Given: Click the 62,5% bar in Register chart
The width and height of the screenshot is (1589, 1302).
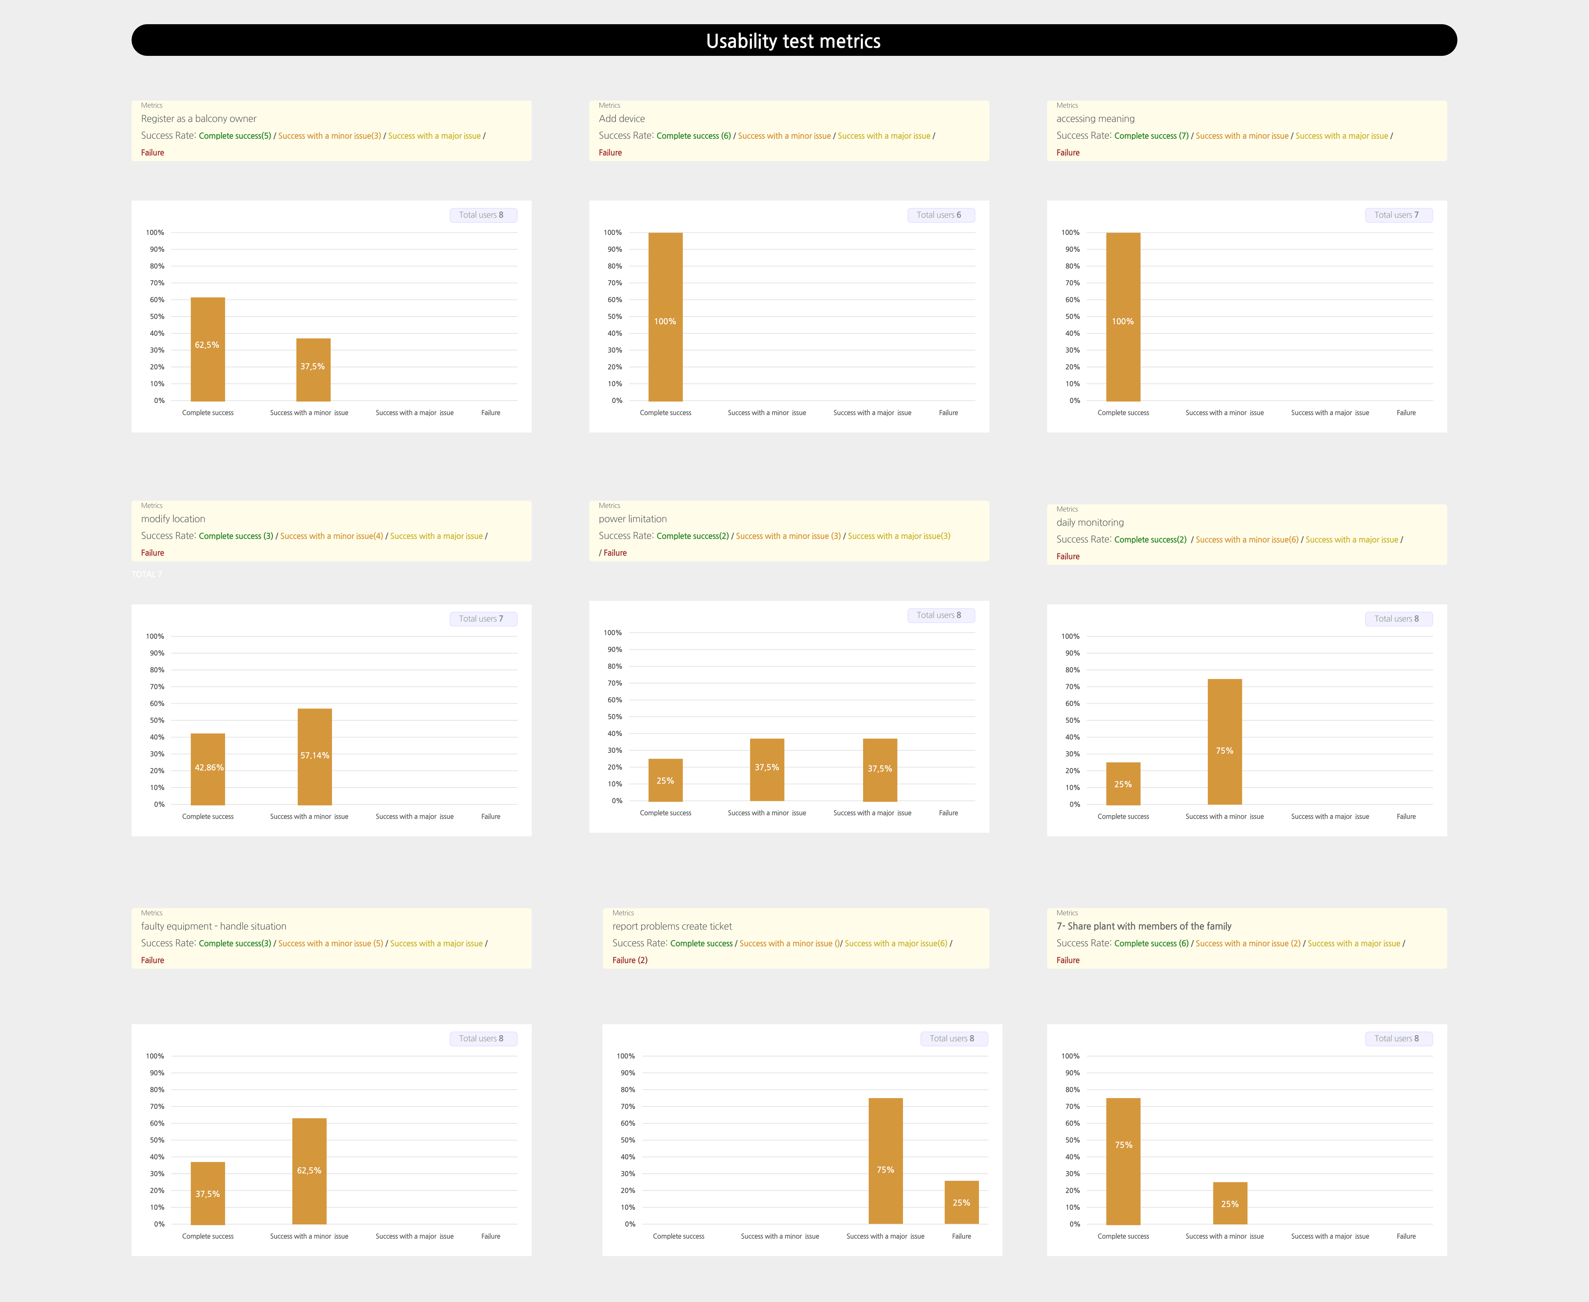Looking at the screenshot, I should (x=208, y=349).
